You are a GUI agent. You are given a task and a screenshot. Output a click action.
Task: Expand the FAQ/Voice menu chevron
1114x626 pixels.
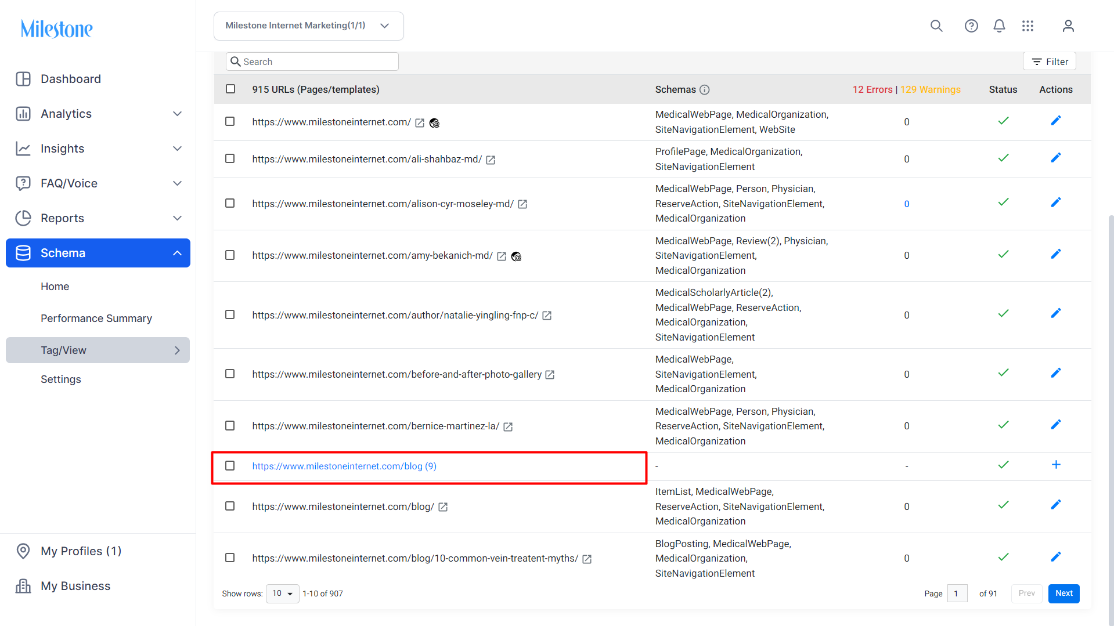[x=178, y=183]
